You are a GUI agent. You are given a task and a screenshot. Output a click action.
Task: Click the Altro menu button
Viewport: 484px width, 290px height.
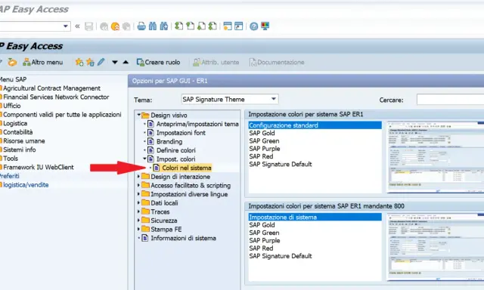(43, 62)
